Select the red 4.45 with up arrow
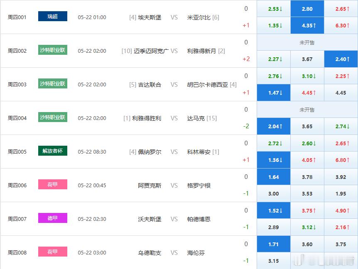The image size is (358, 269). pos(307,93)
